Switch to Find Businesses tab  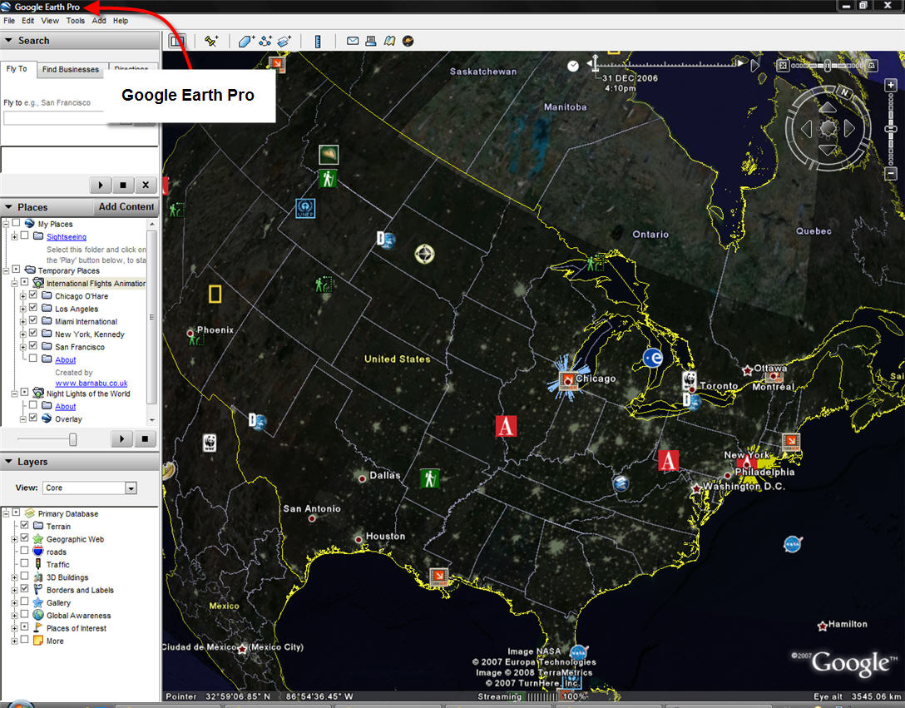pyautogui.click(x=71, y=69)
